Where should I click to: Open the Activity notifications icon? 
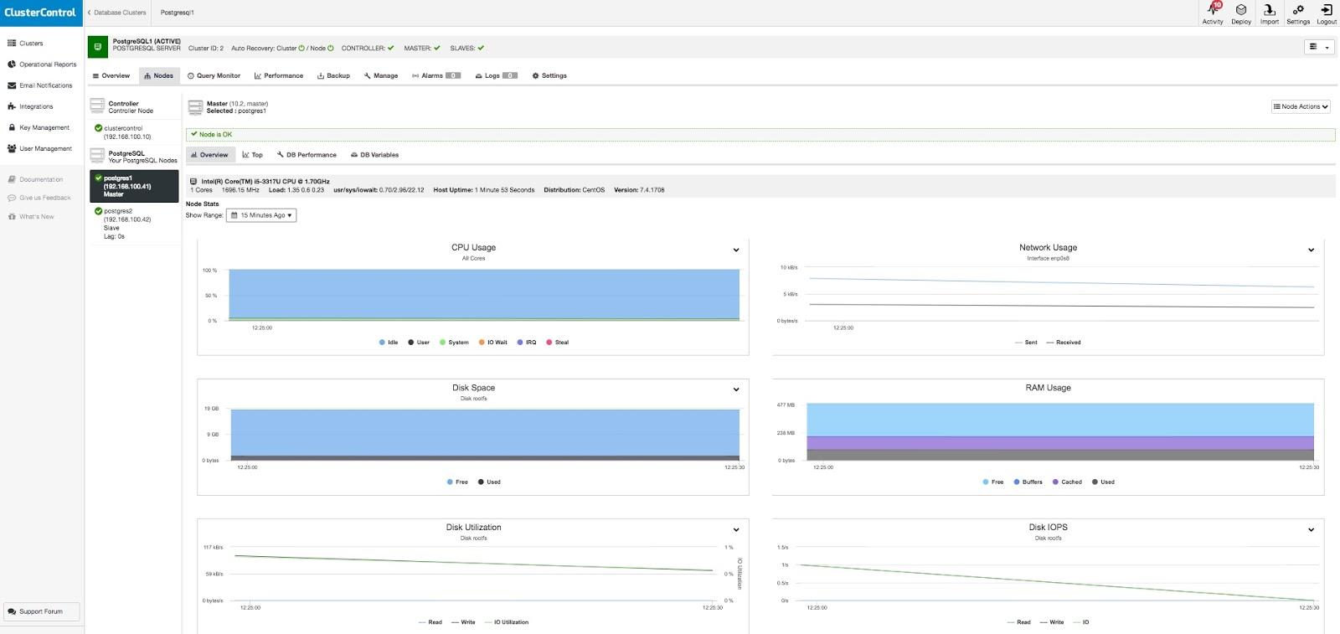coord(1213,13)
